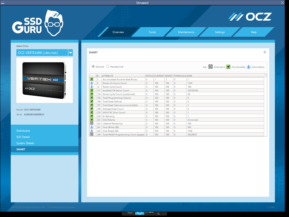Click the WORST column header

pos(169,76)
